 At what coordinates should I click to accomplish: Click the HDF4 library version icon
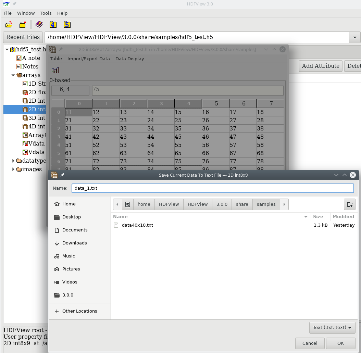(x=53, y=24)
